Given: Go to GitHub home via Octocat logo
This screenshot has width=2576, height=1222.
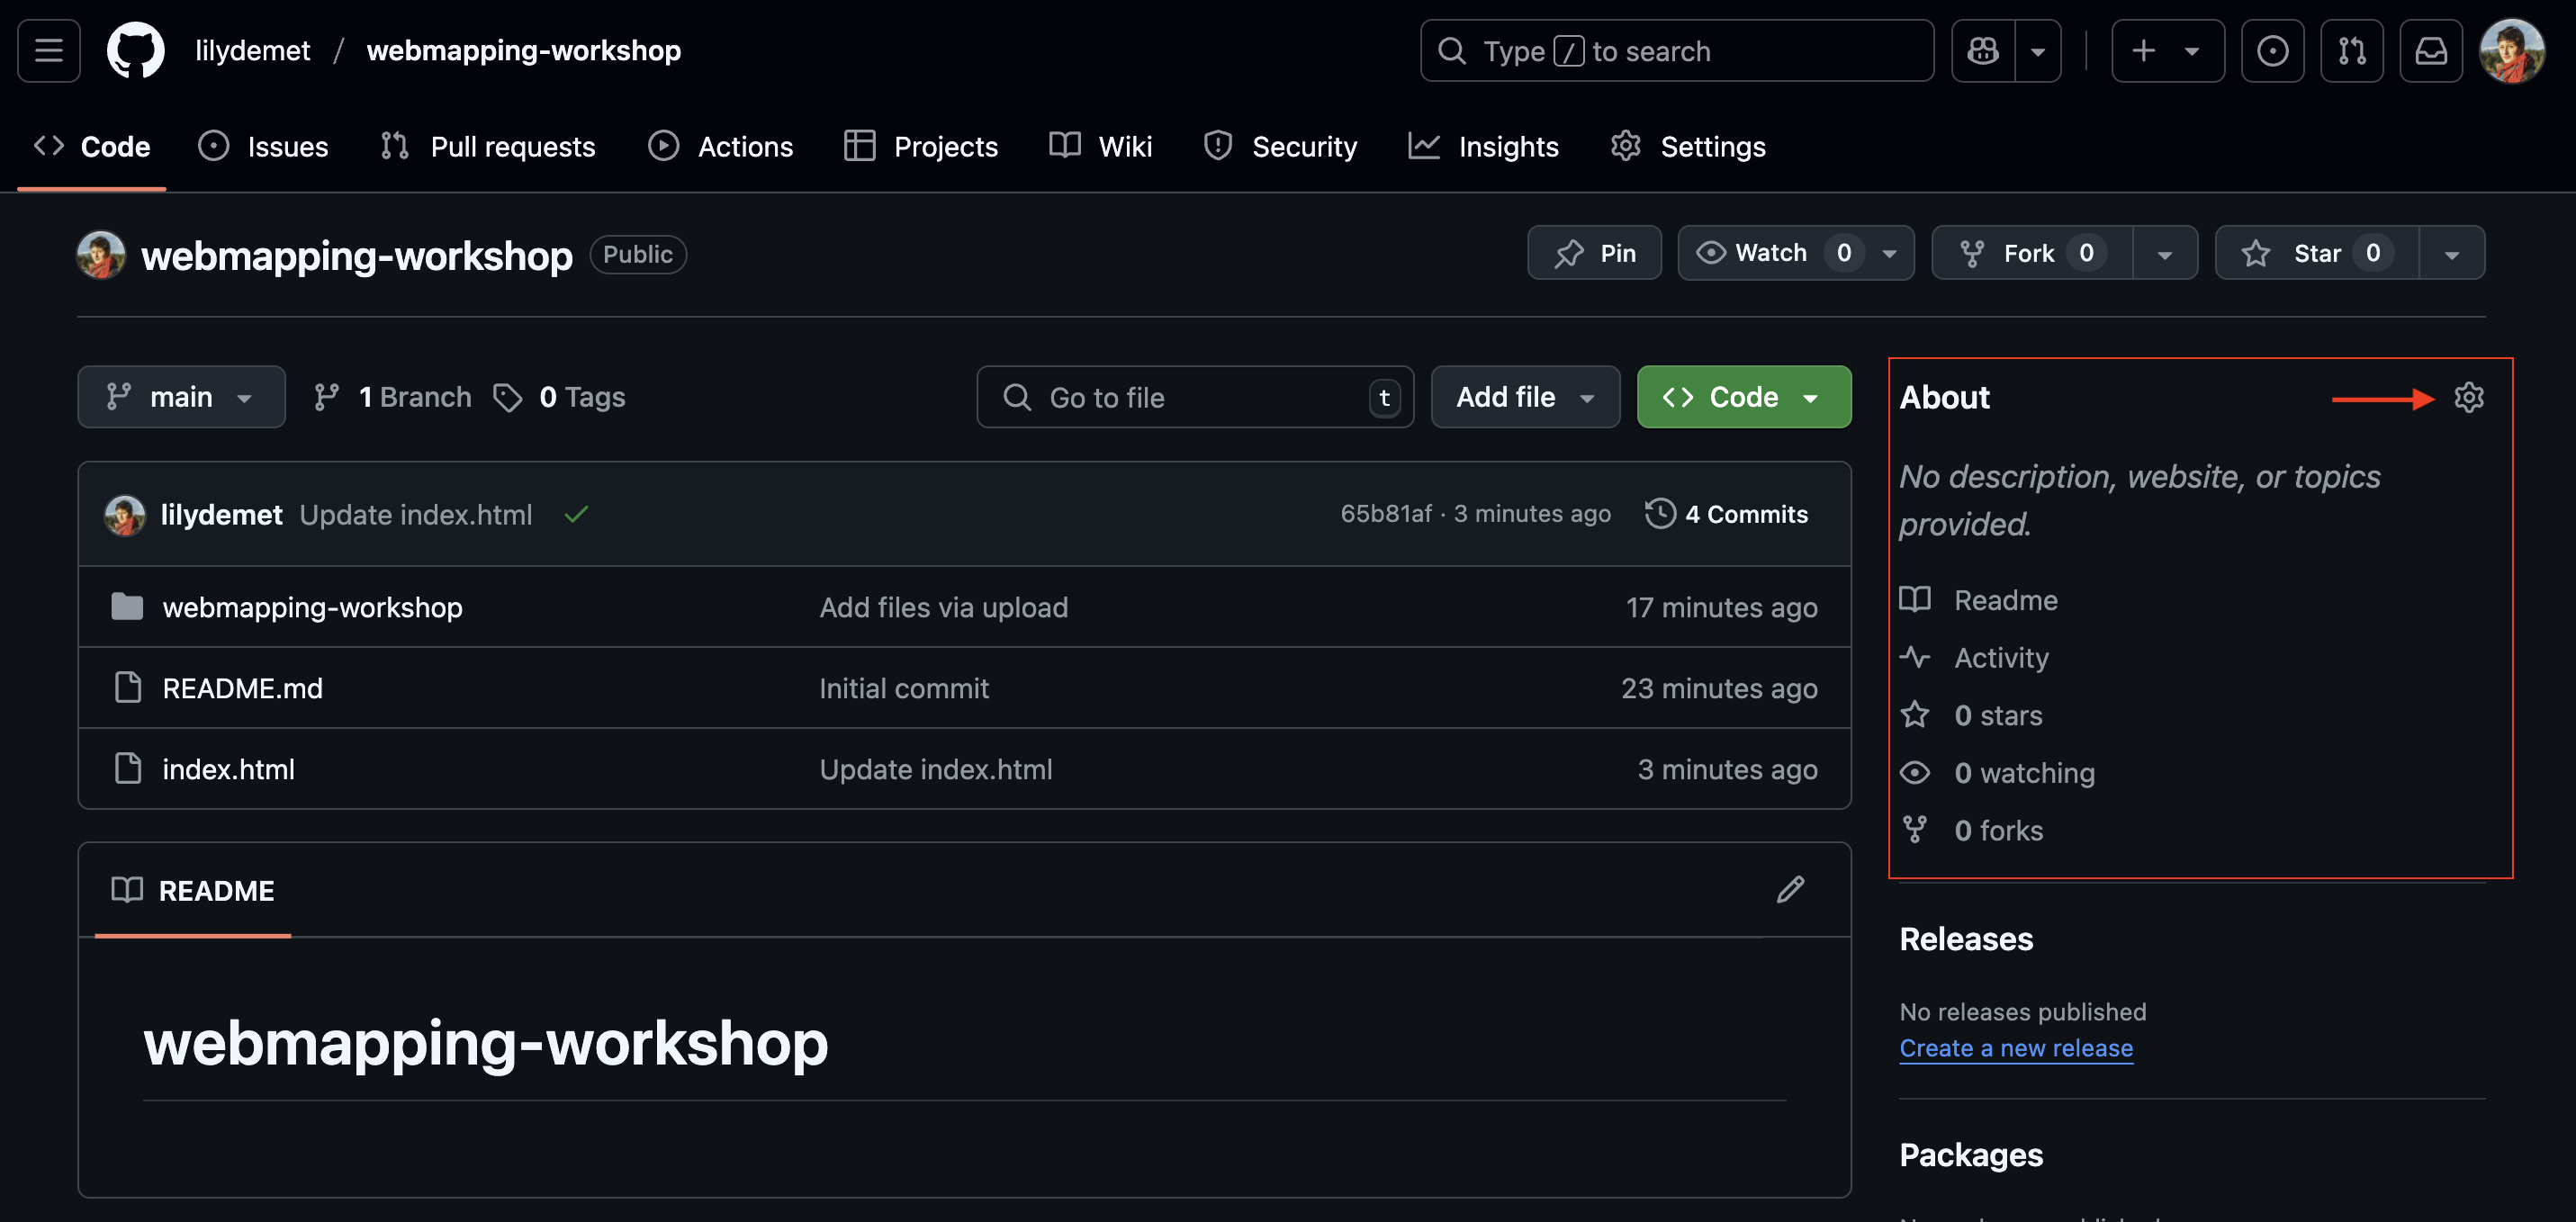Looking at the screenshot, I should [135, 50].
